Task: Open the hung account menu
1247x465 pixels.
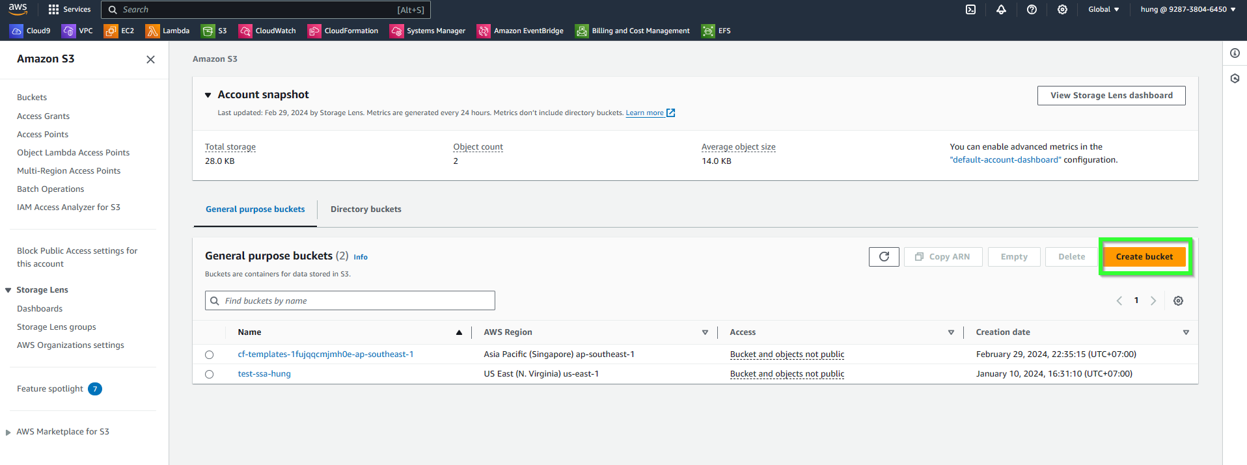Action: coord(1188,10)
